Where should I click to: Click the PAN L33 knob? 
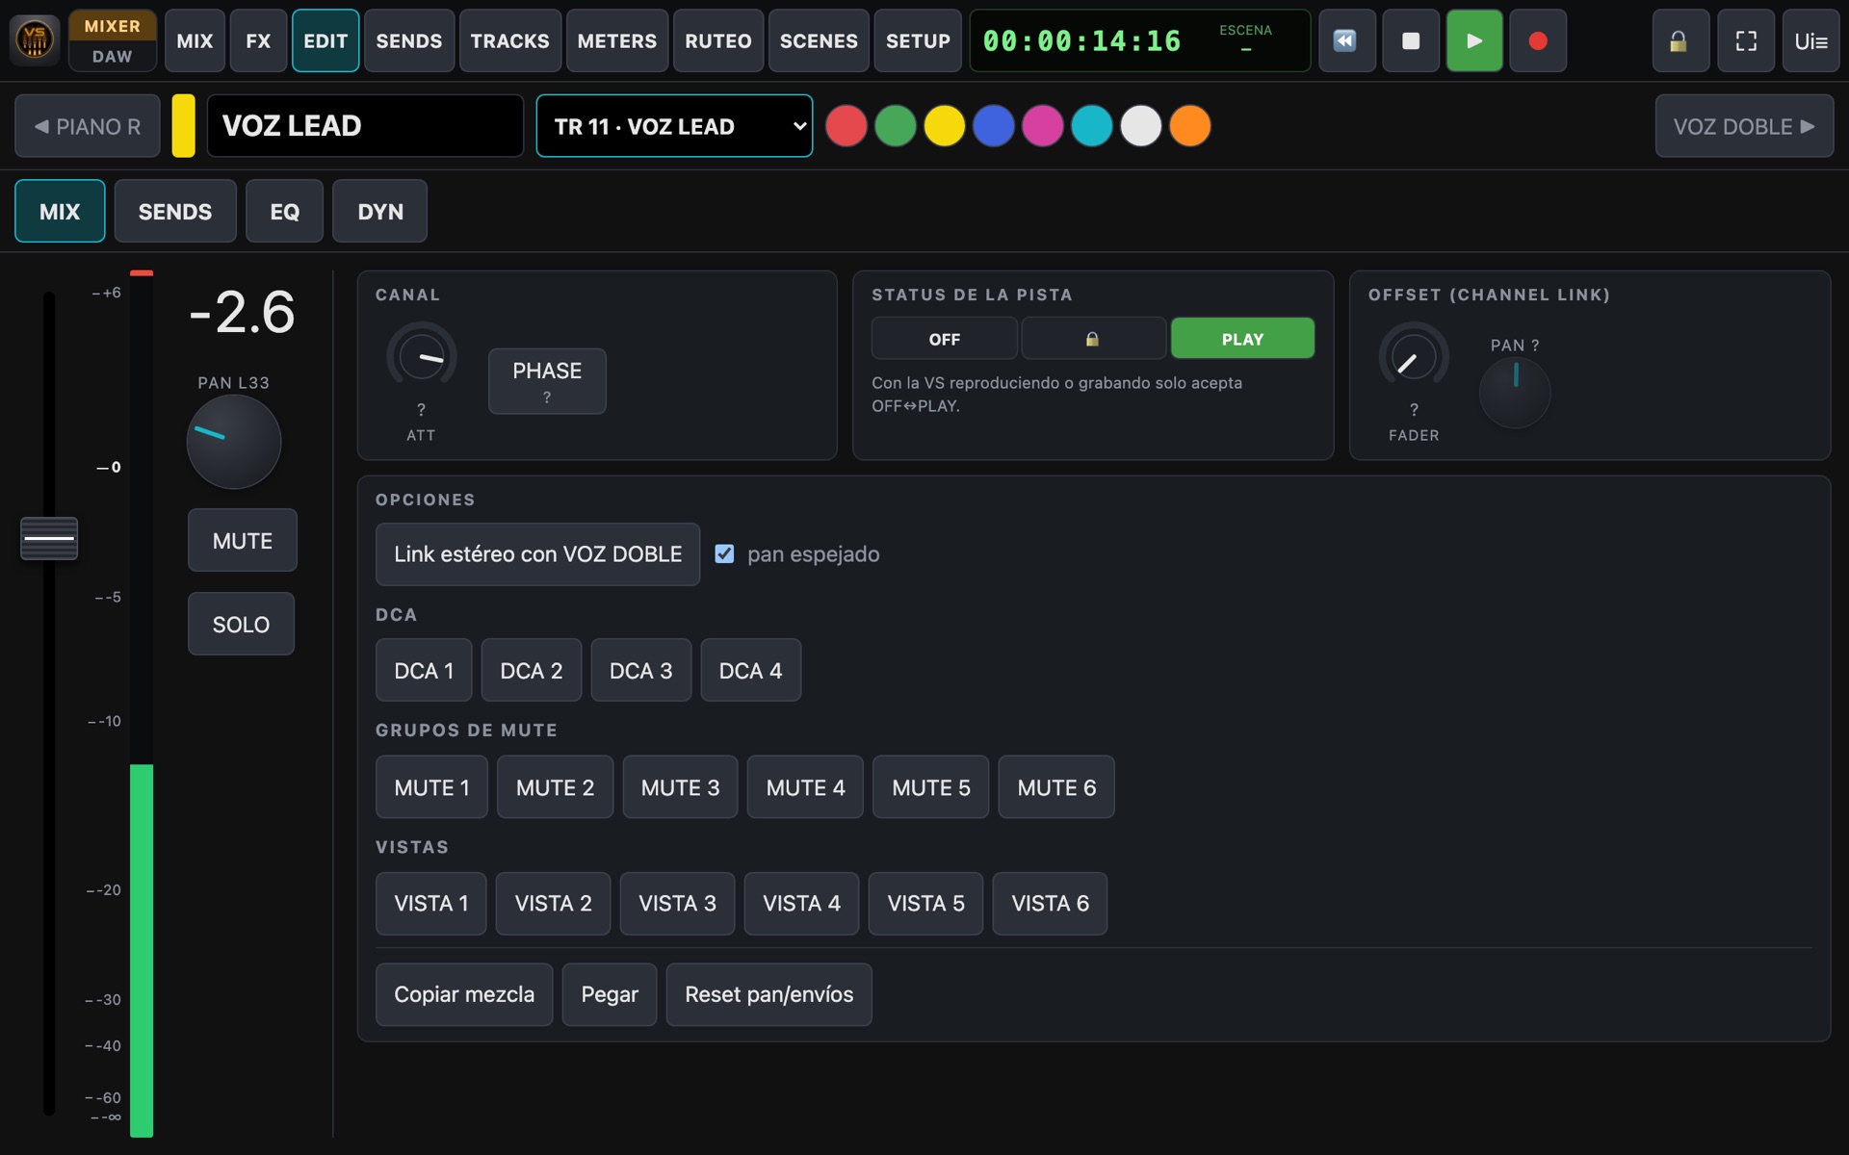[233, 442]
